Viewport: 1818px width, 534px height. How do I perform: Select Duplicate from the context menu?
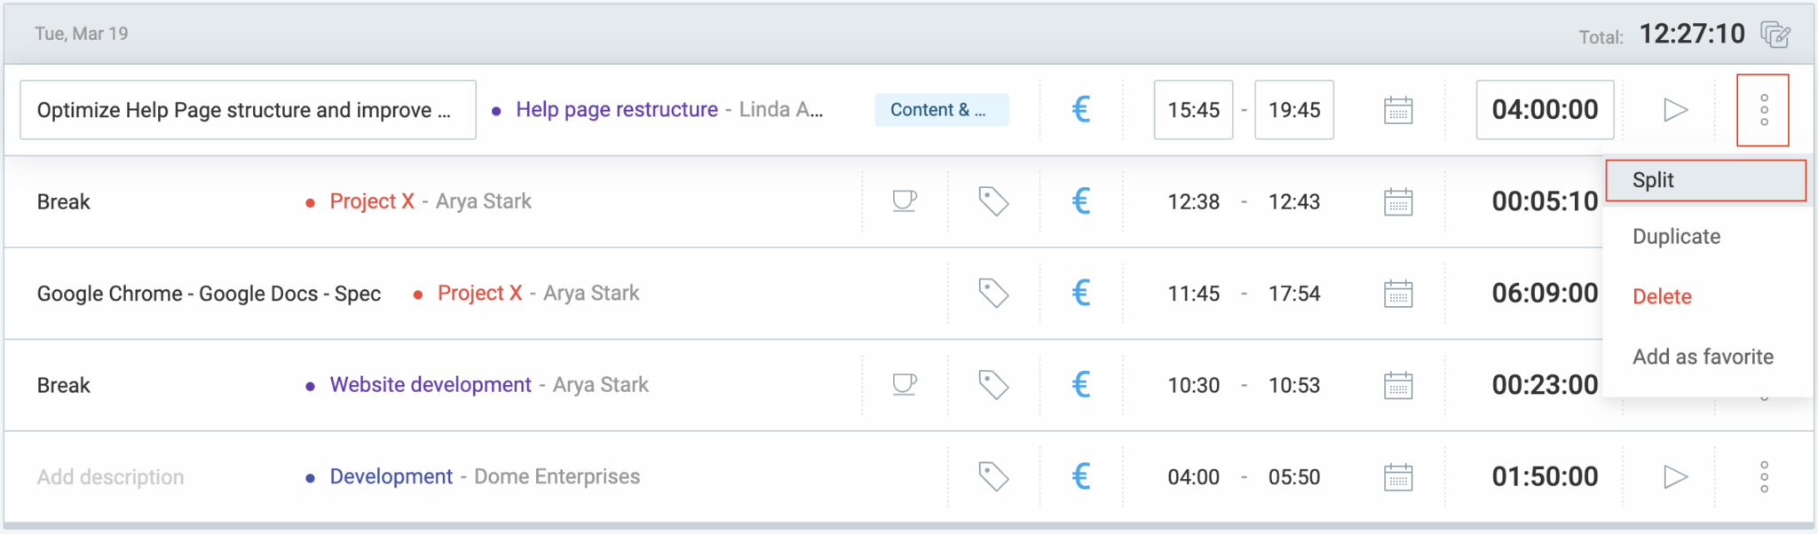[x=1676, y=237]
